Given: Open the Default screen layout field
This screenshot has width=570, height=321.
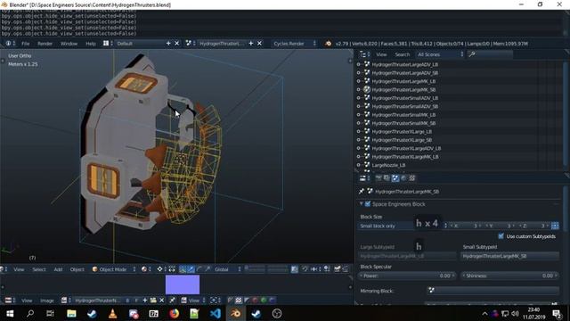Looking at the screenshot, I should coord(140,44).
